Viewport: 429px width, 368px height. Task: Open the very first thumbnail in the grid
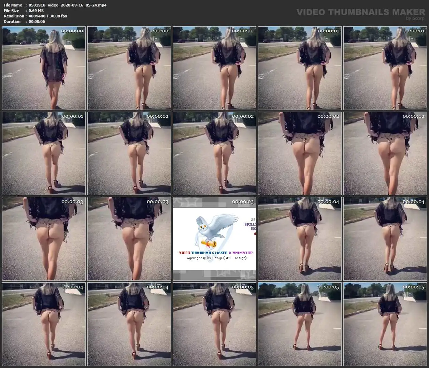(x=44, y=68)
